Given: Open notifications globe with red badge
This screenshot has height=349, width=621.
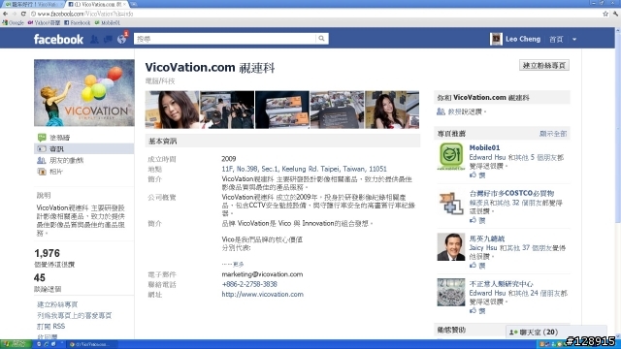Looking at the screenshot, I should point(121,39).
